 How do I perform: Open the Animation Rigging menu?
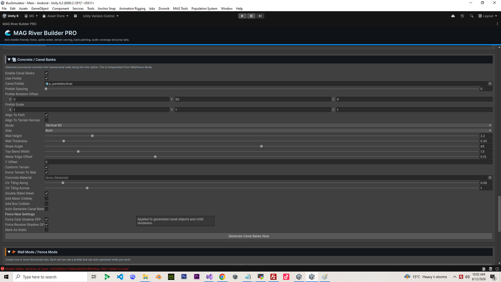pyautogui.click(x=132, y=8)
